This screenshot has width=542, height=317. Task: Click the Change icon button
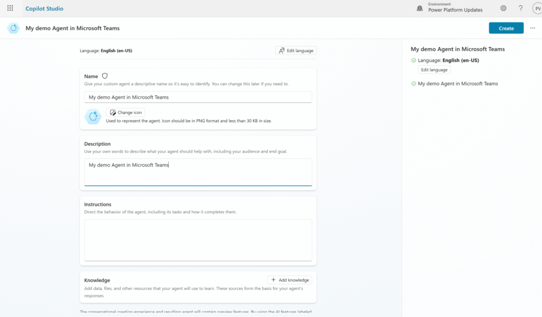click(125, 112)
